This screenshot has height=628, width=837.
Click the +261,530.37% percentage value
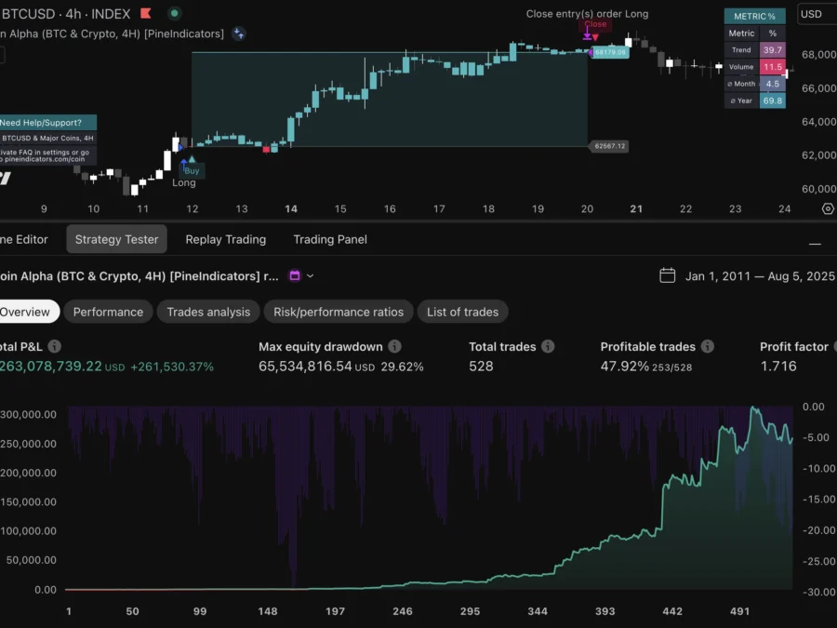click(x=172, y=367)
